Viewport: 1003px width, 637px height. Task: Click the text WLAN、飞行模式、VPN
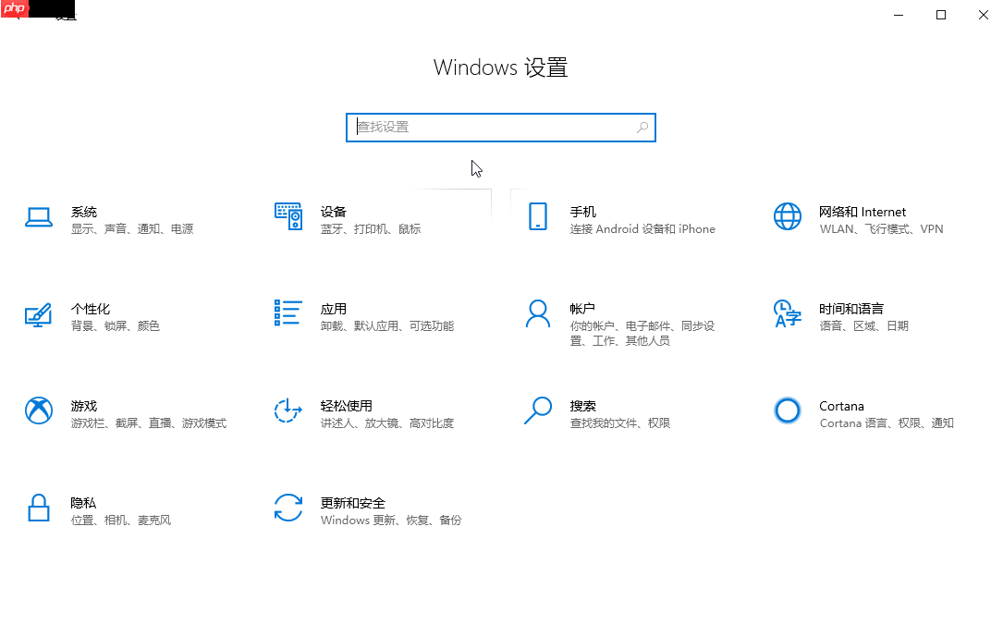881,229
